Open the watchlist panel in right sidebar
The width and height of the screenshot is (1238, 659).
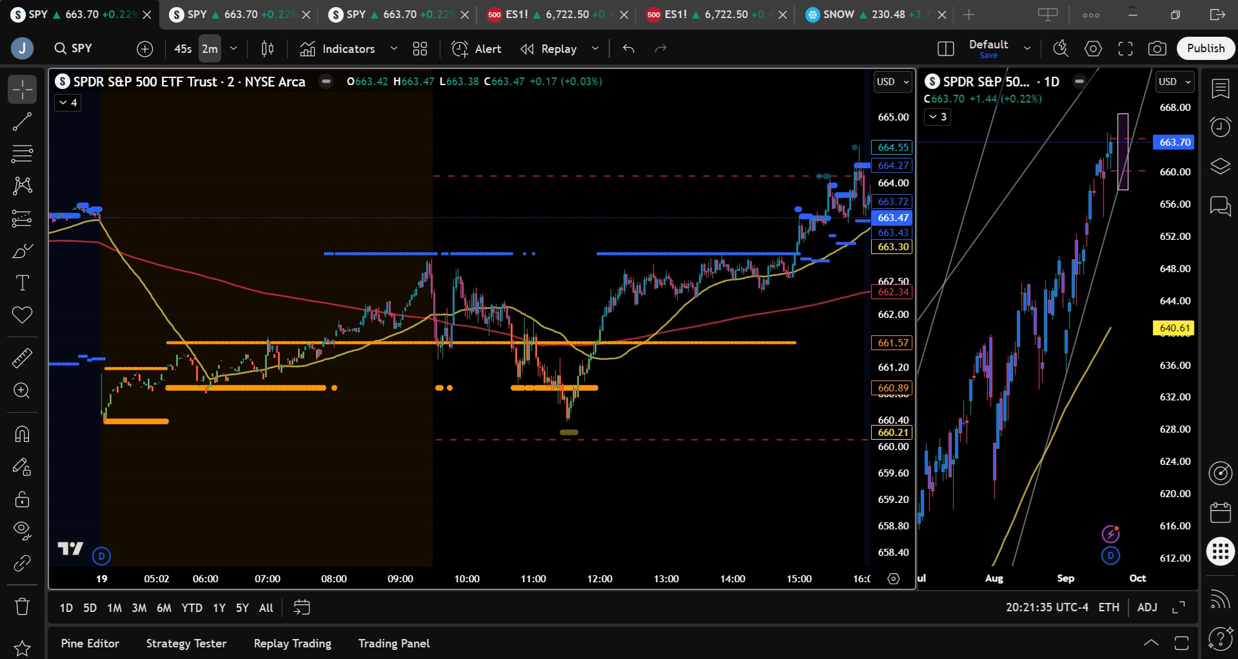click(x=1221, y=88)
